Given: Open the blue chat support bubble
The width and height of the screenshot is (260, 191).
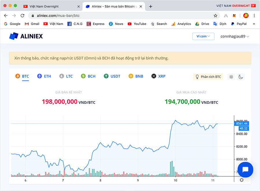Looking at the screenshot, I should point(245,169).
